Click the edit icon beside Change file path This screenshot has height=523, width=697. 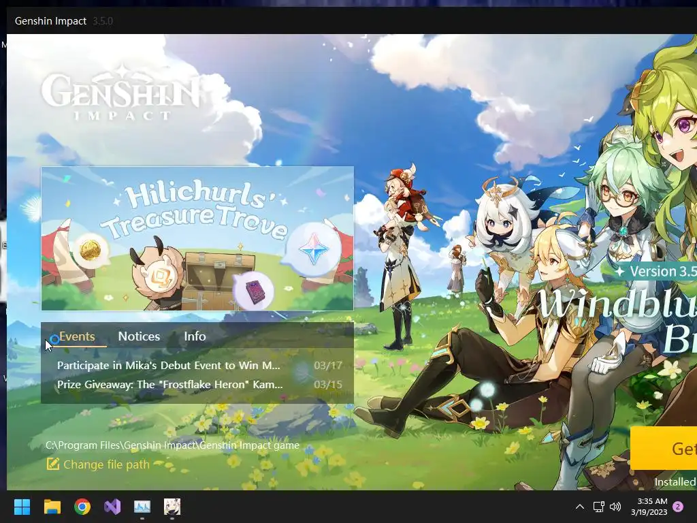53,464
